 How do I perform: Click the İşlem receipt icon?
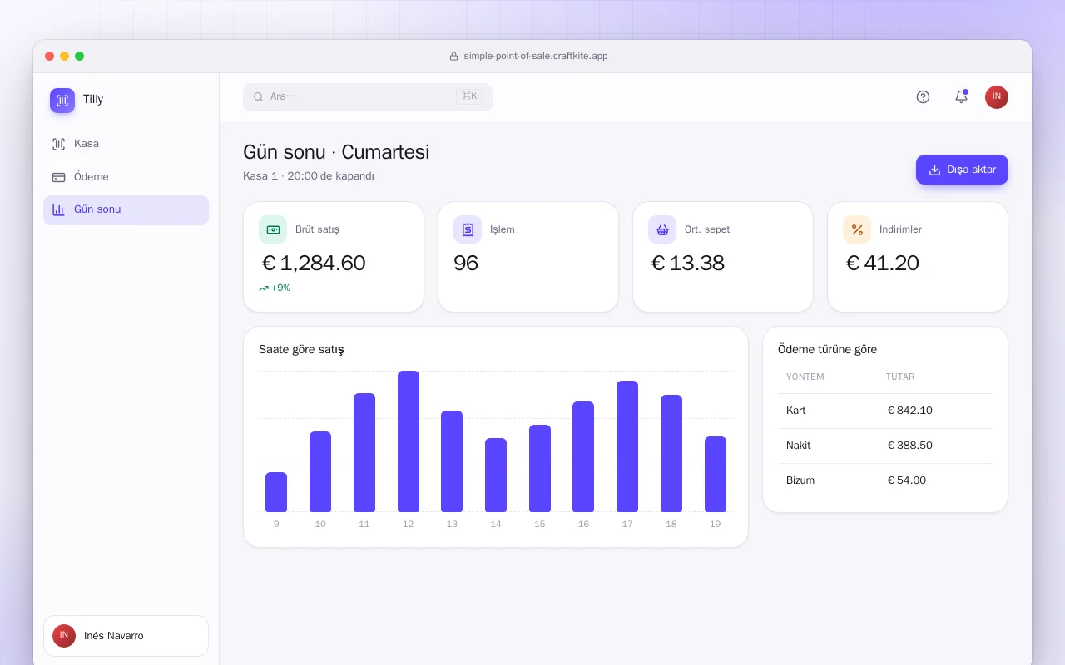[x=468, y=229]
